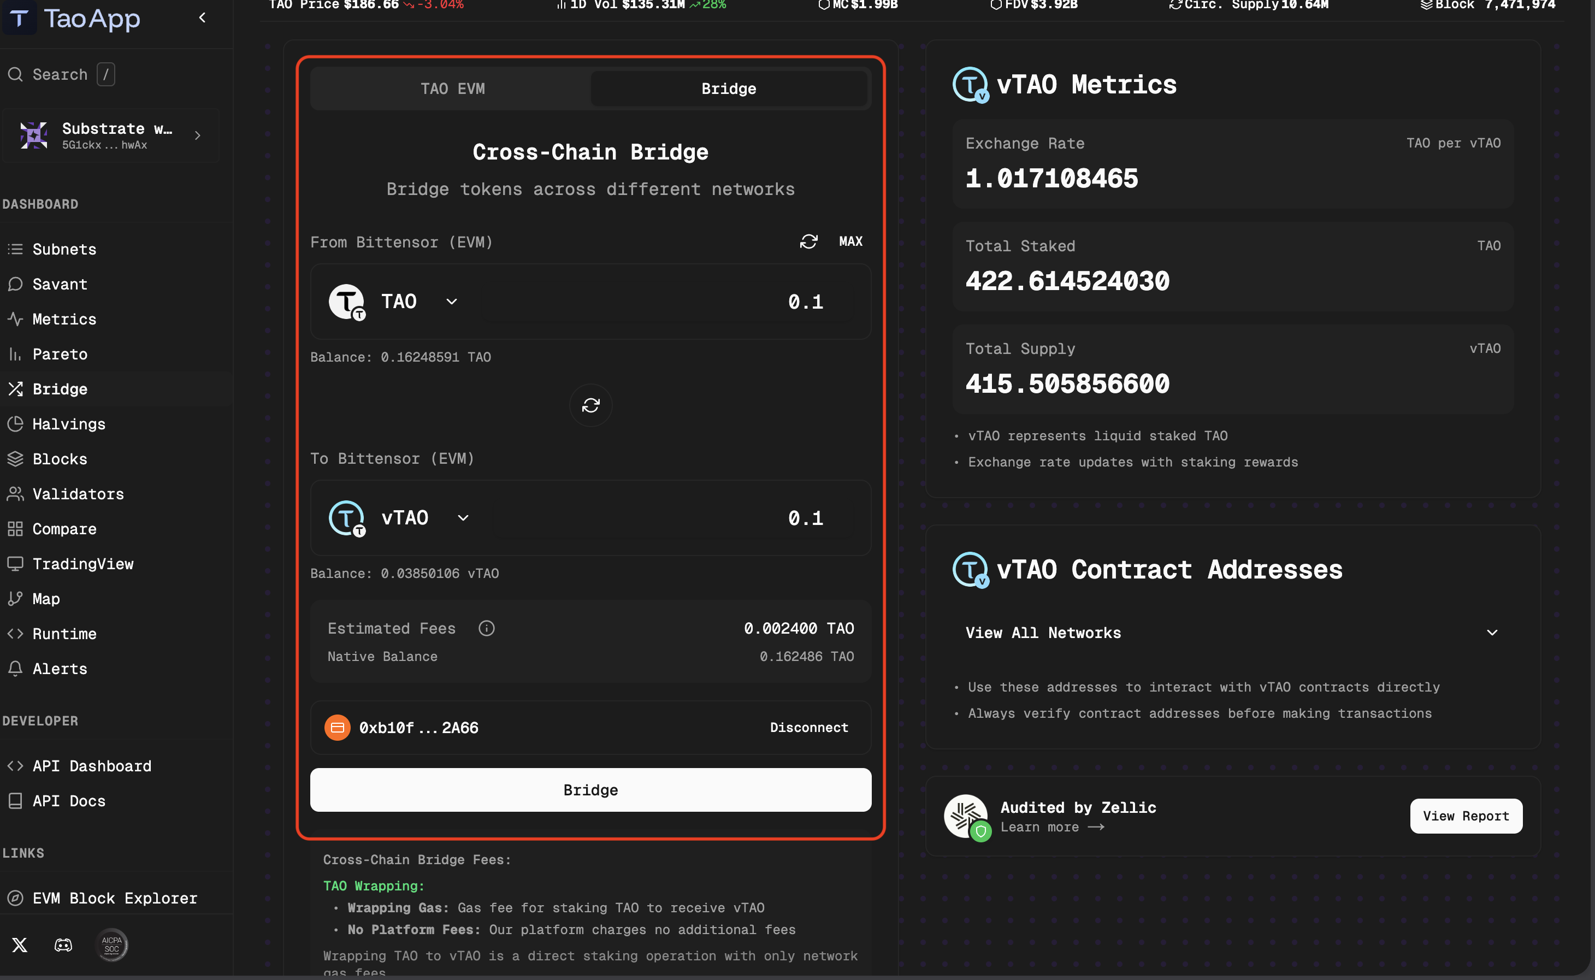Open Halvings from the sidebar menu
1595x980 pixels.
69,424
